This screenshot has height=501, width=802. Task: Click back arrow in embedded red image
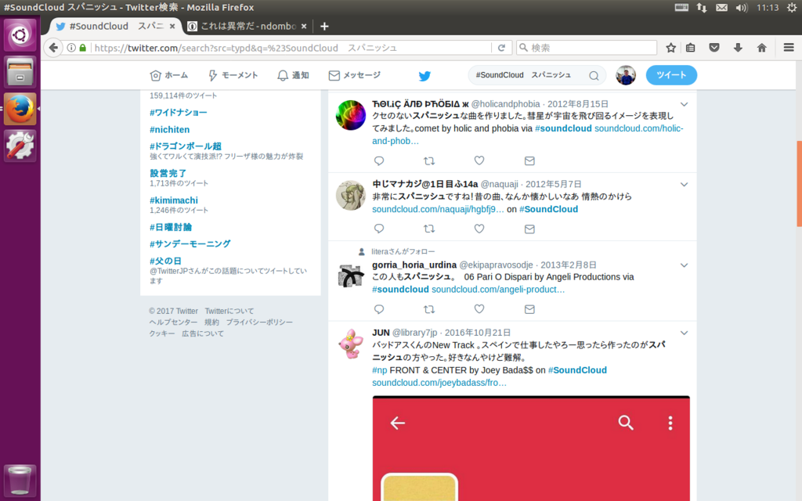[397, 423]
